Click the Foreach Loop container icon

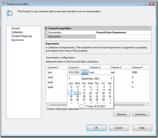tap(9, 13)
